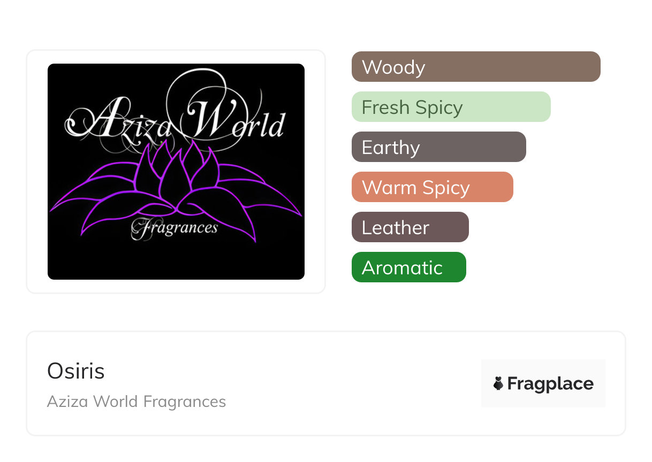The width and height of the screenshot is (652, 462).
Task: Click the 'Fresh Spicy' label text
Action: [x=412, y=107]
